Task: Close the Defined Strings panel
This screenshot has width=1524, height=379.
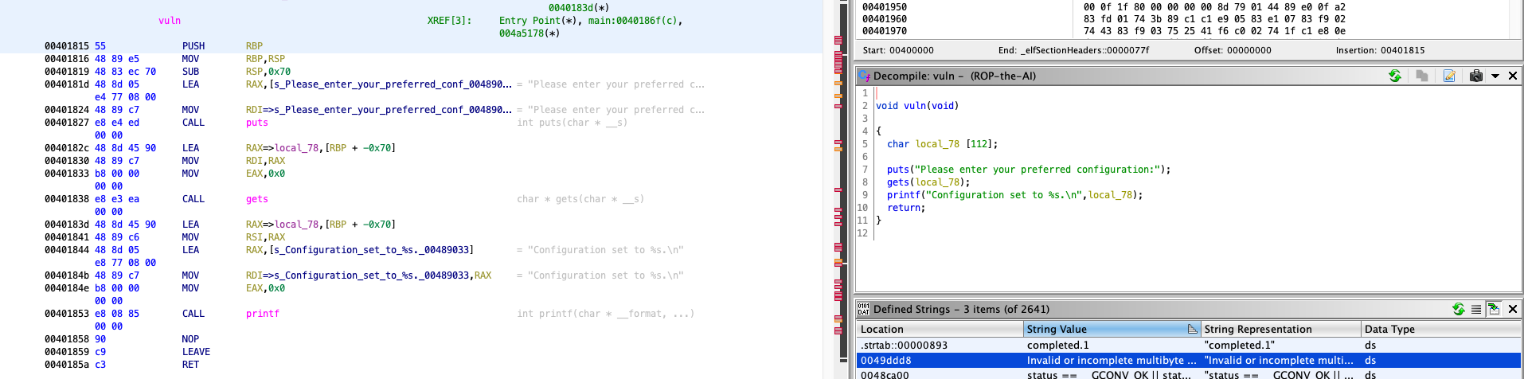Action: [x=1513, y=309]
